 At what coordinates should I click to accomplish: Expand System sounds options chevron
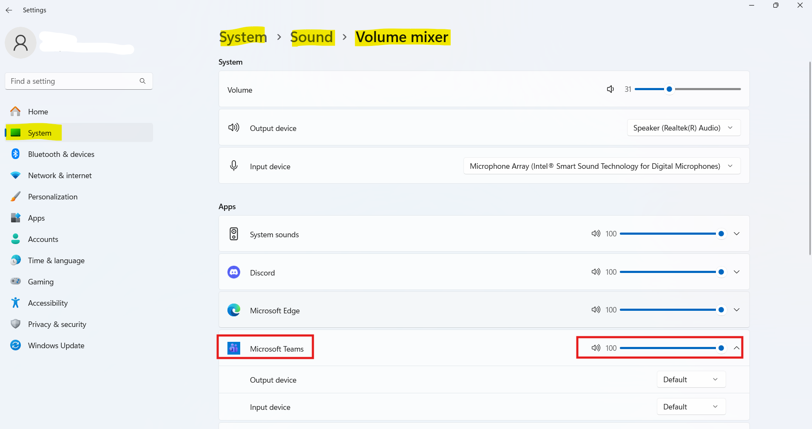pos(737,233)
